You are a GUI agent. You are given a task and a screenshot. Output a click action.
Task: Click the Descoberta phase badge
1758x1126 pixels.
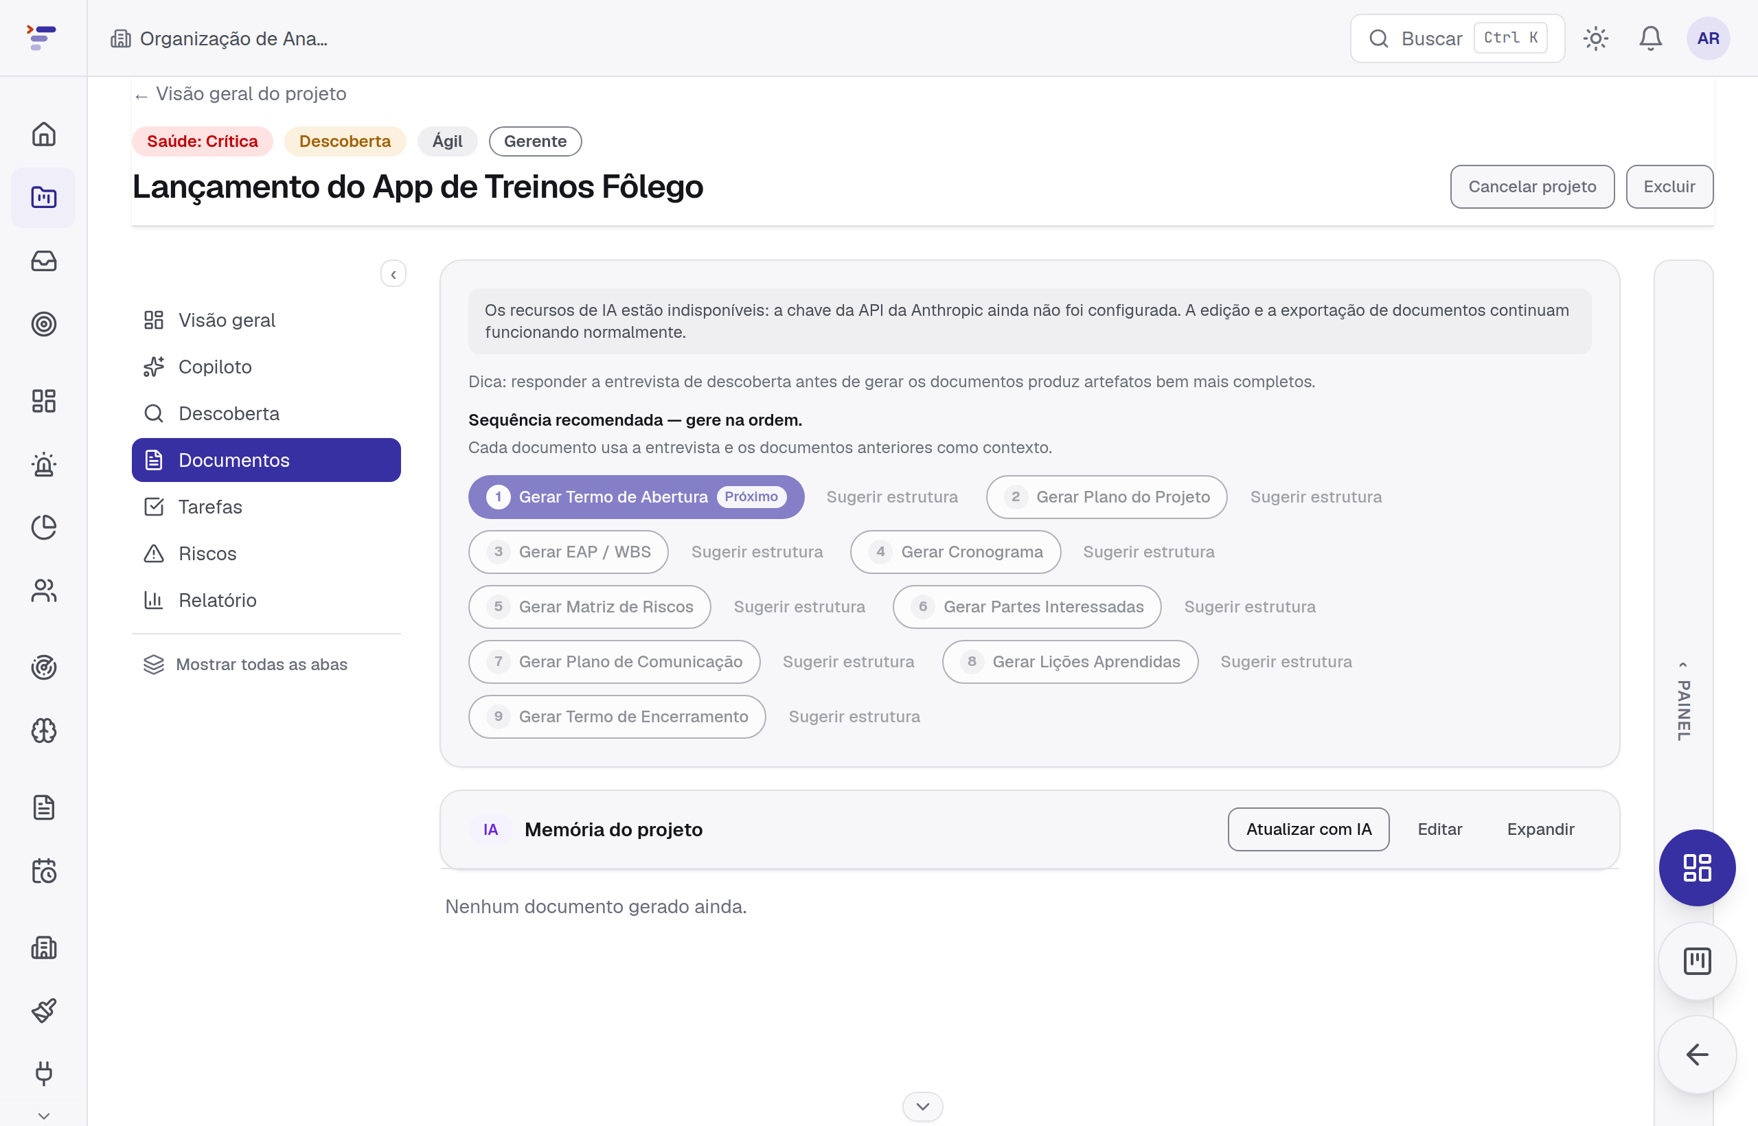pyautogui.click(x=345, y=141)
